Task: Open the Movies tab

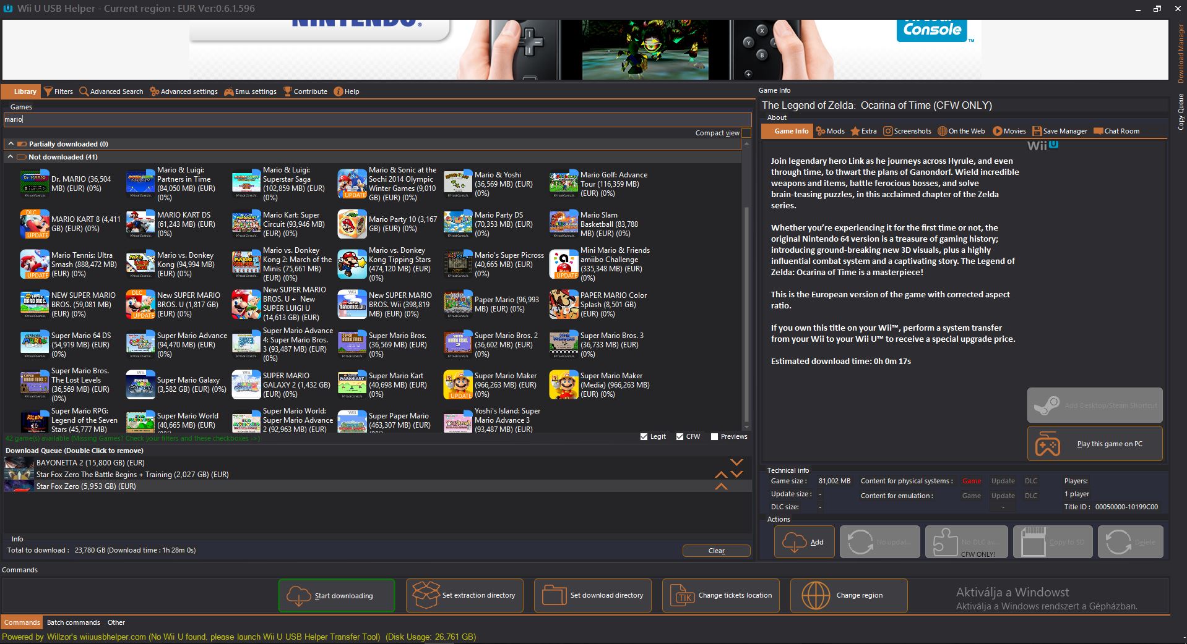Action: coord(1009,131)
